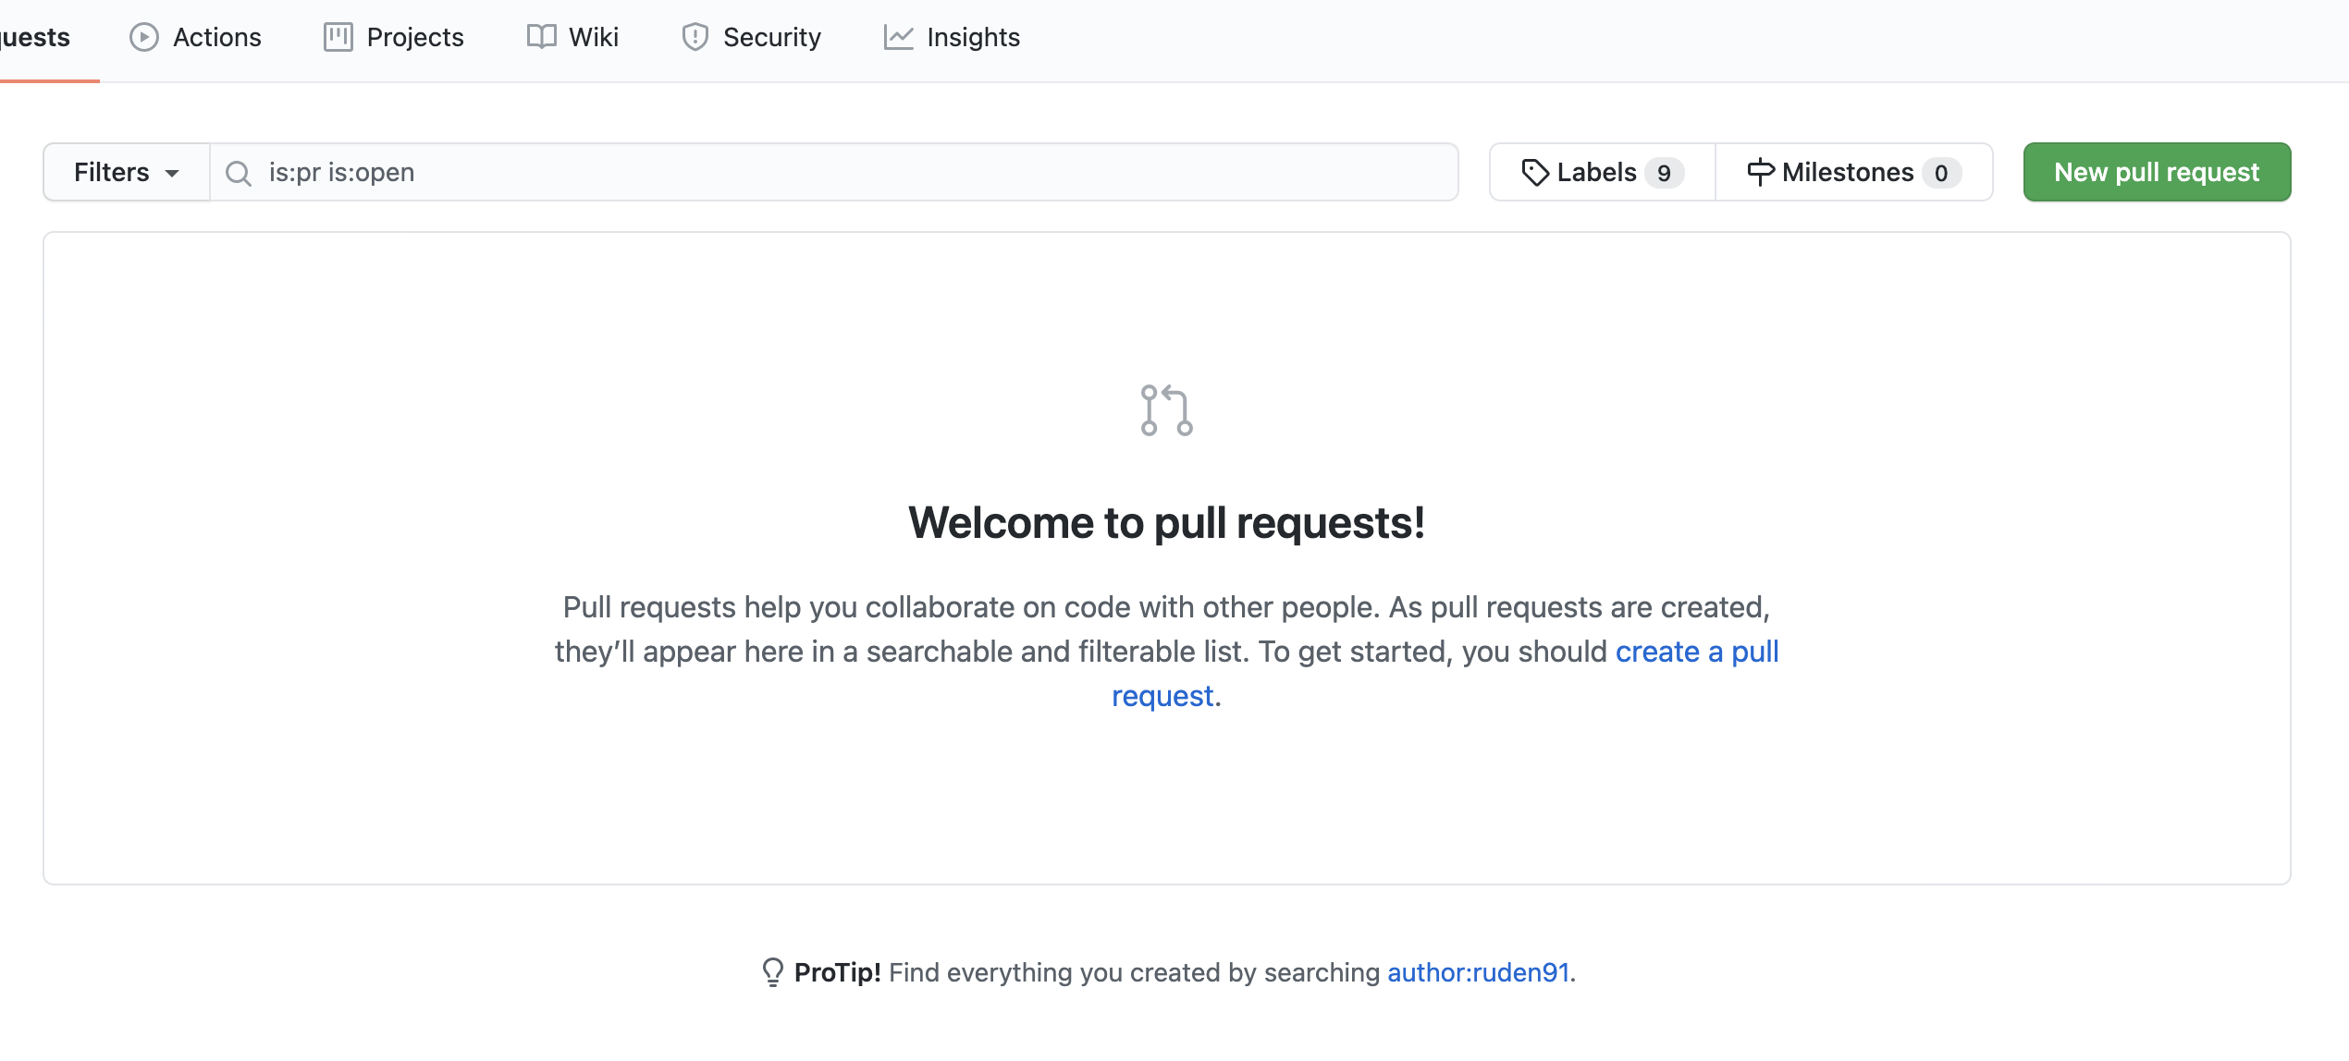2349x1061 pixels.
Task: Click the Wiki book icon
Action: (541, 37)
